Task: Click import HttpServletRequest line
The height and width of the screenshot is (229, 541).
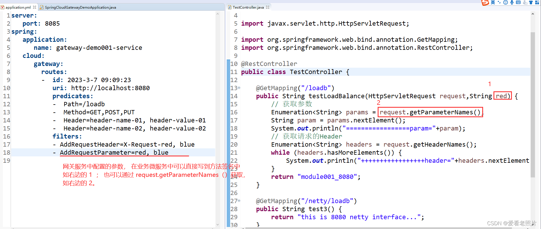Action: [x=325, y=24]
